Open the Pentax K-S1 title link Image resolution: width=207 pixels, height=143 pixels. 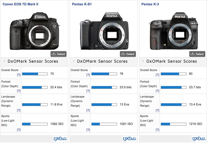tap(82, 4)
